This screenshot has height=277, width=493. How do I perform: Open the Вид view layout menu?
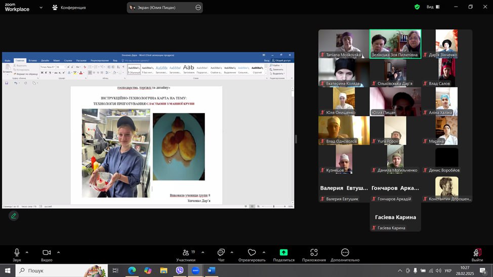[433, 7]
